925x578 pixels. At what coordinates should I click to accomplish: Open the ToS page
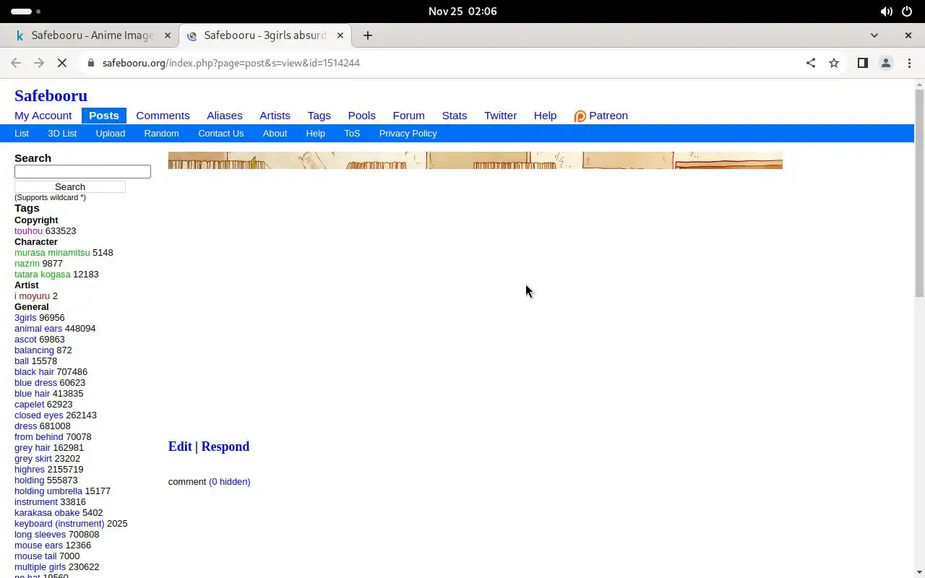(x=352, y=134)
